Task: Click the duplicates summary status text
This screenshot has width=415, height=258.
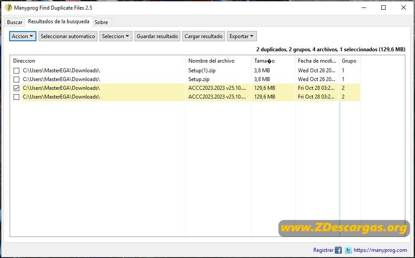Action: [330, 49]
